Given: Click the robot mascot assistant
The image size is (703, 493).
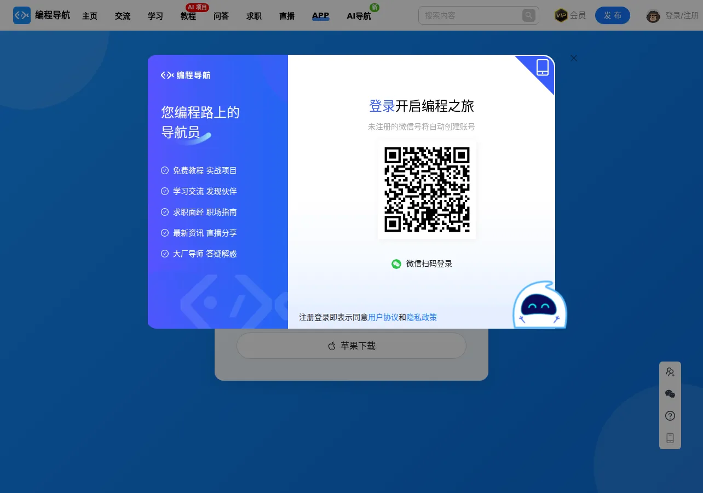Looking at the screenshot, I should [x=539, y=305].
